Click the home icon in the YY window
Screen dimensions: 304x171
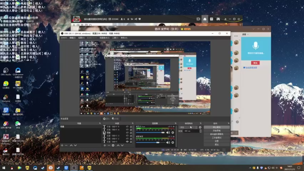point(205,19)
